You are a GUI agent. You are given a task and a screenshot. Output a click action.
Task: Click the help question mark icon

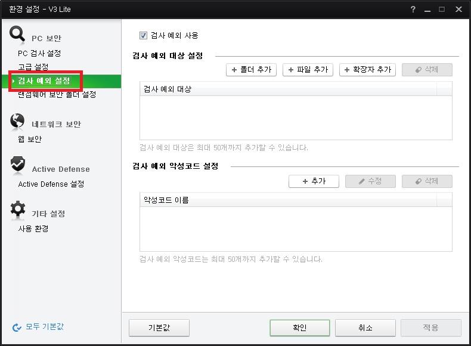point(413,10)
